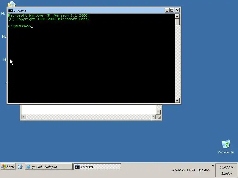The width and height of the screenshot is (238, 178).
Task: Click the Recycle Bin label text
Action: 226,152
